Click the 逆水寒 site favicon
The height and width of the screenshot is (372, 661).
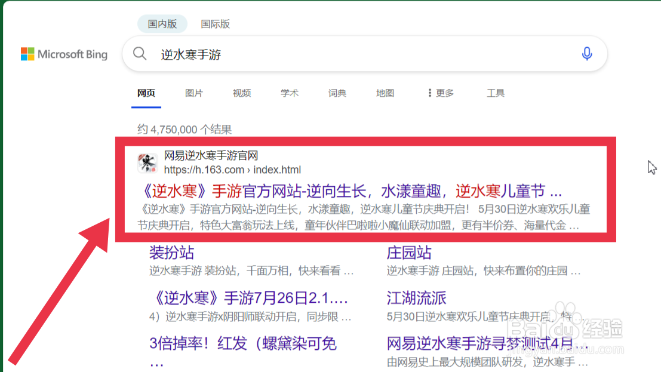(x=147, y=163)
